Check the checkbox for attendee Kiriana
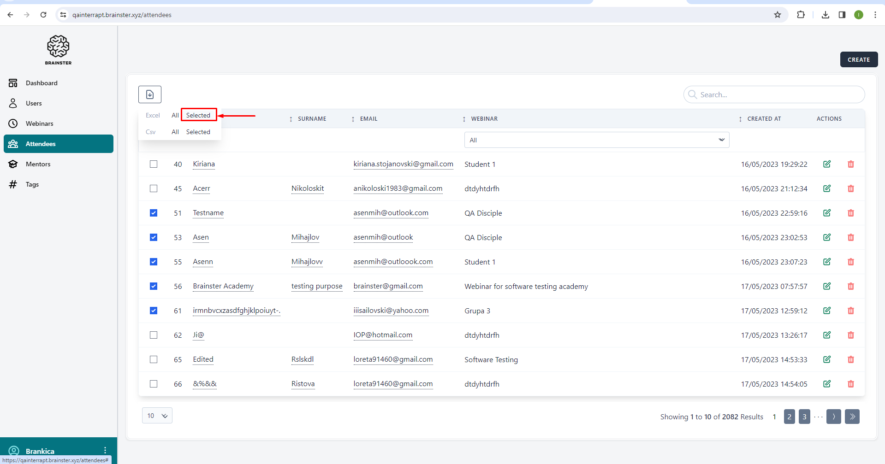 [154, 164]
